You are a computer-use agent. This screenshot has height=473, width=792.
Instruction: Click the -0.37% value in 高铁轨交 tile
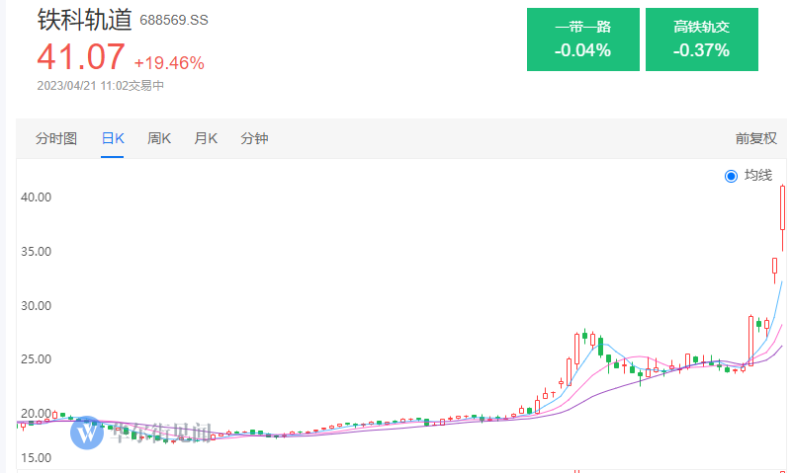(x=702, y=50)
